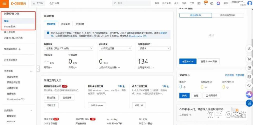Select 按地域分布 view

[x=195, y=15]
